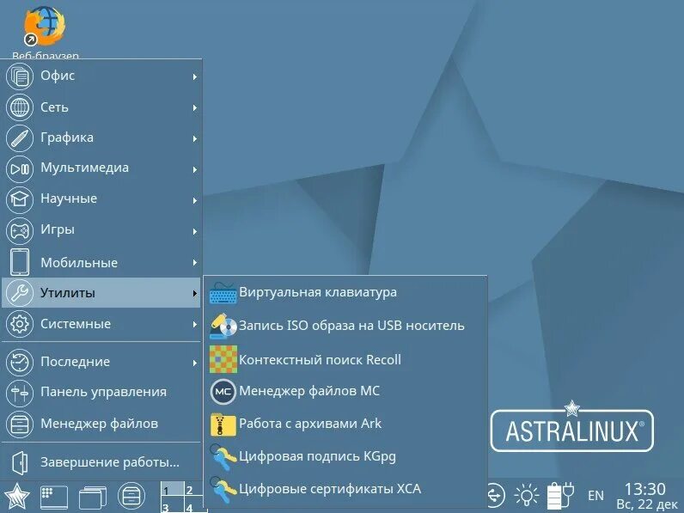This screenshot has height=513, width=684.
Task: Click the EN keyboard layout indicator
Action: pos(595,496)
